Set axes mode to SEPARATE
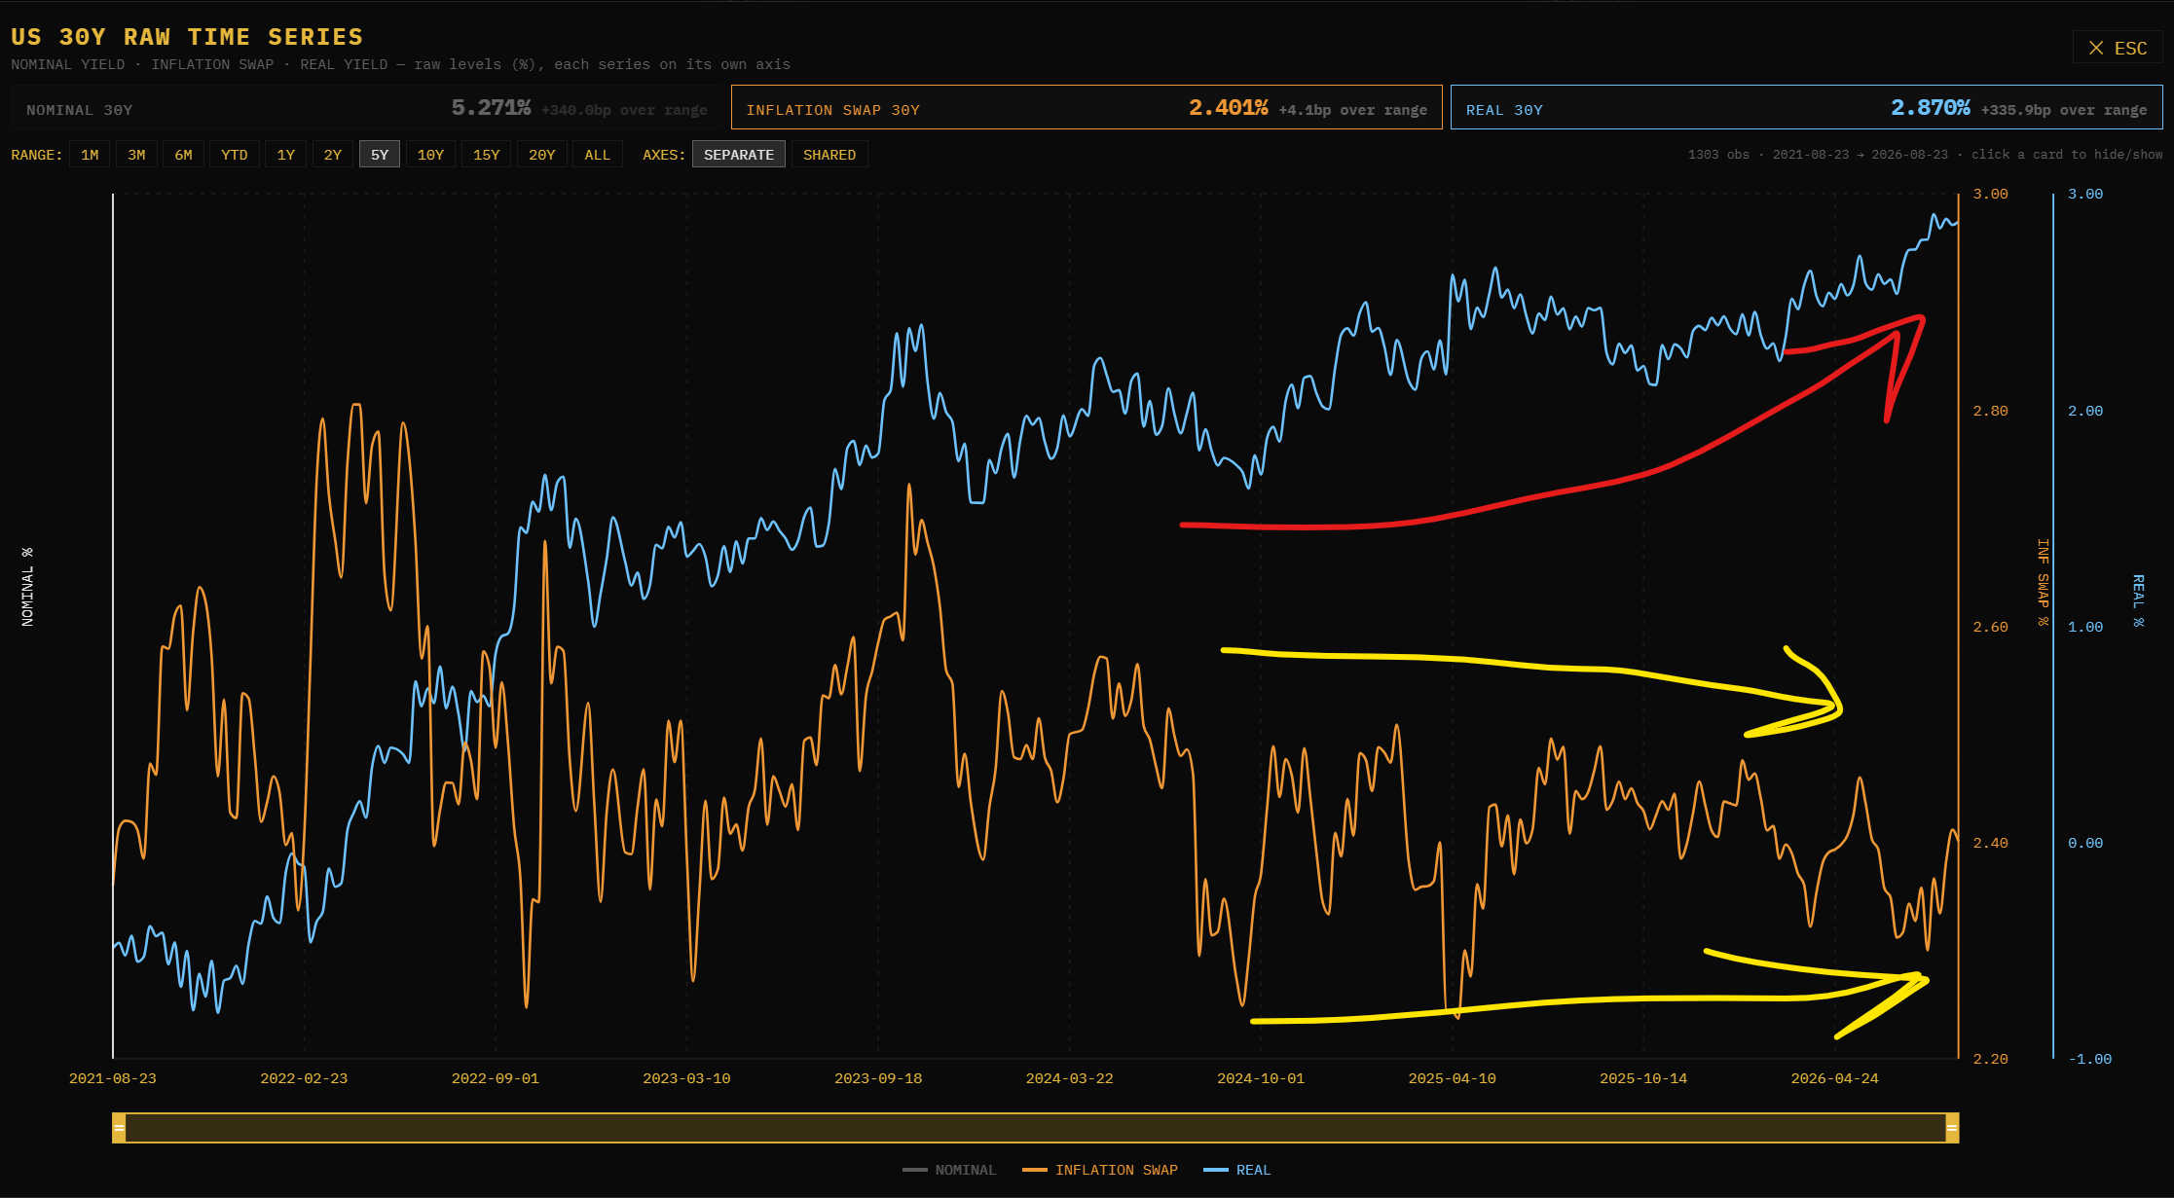Screen dimensions: 2174x1198 coord(739,155)
